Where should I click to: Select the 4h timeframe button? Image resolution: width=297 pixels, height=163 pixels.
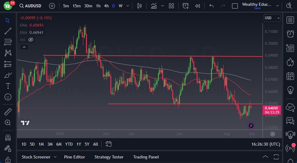(x=106, y=6)
